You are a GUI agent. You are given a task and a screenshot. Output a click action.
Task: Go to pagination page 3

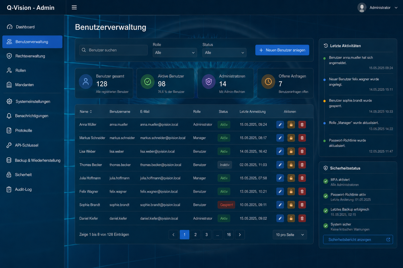pos(206,235)
